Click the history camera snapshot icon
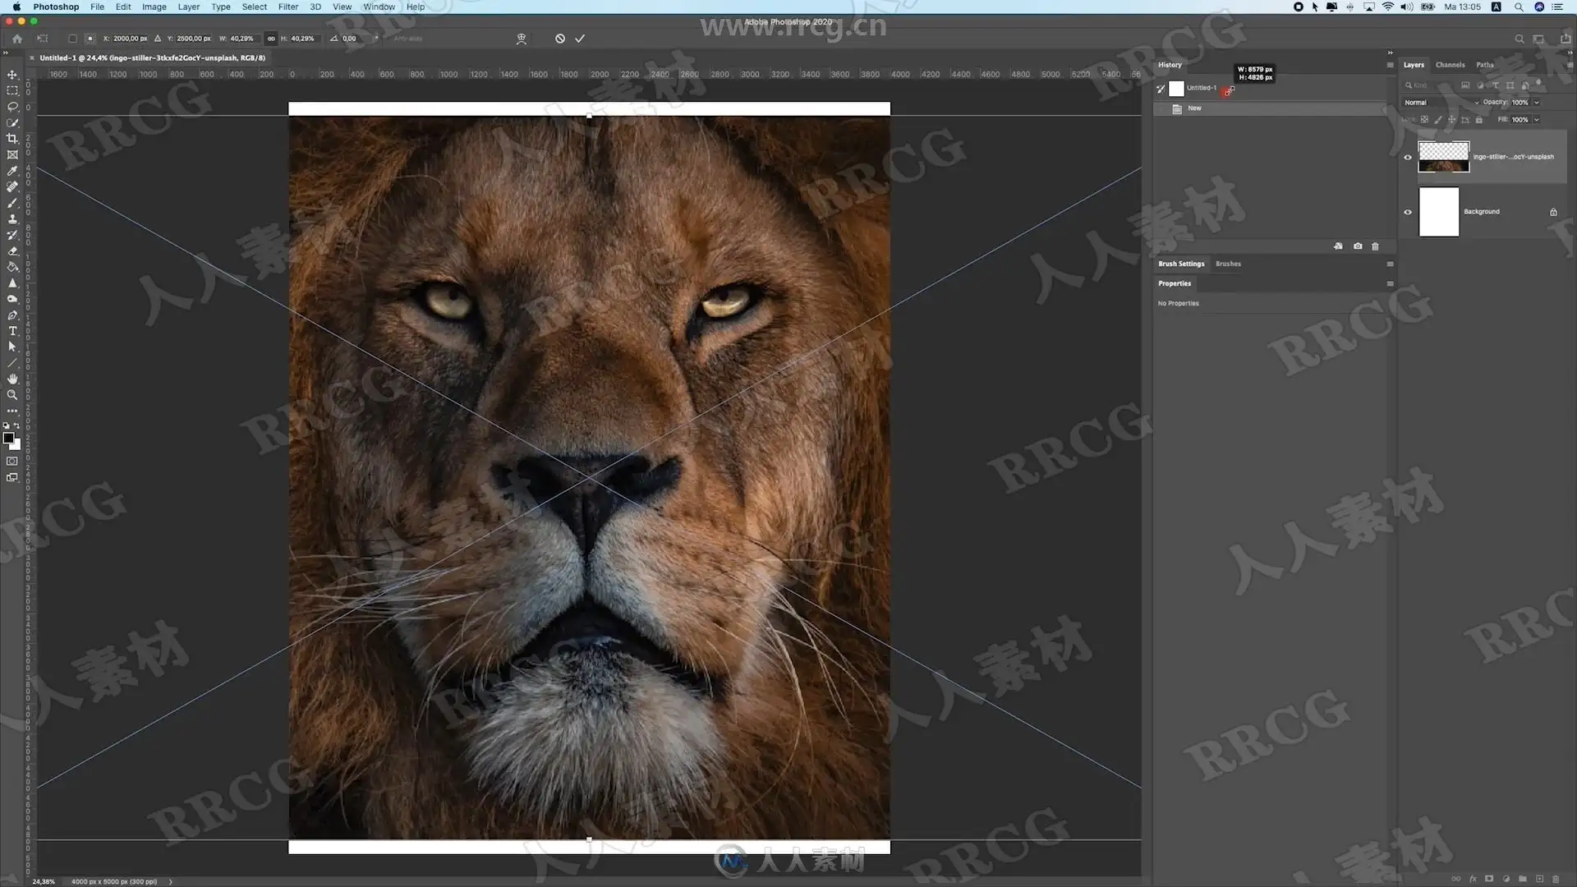 click(1358, 246)
